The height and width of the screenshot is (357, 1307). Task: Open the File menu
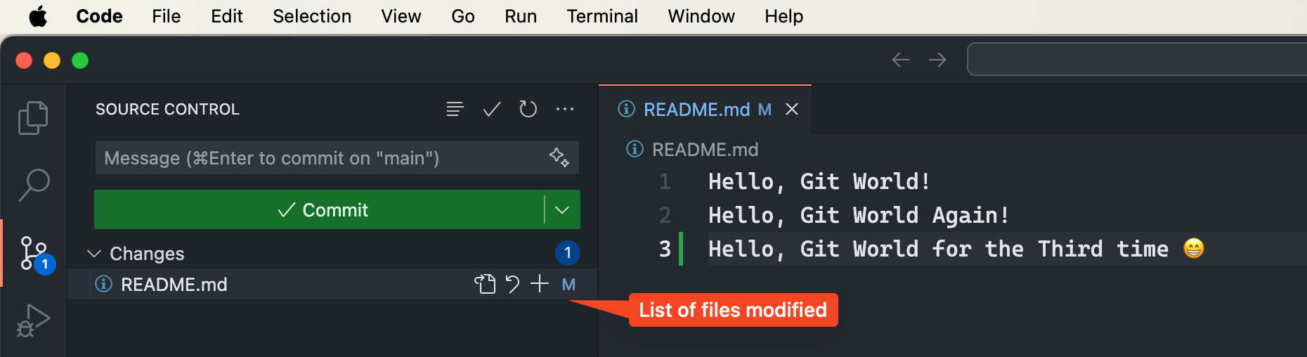(x=167, y=16)
